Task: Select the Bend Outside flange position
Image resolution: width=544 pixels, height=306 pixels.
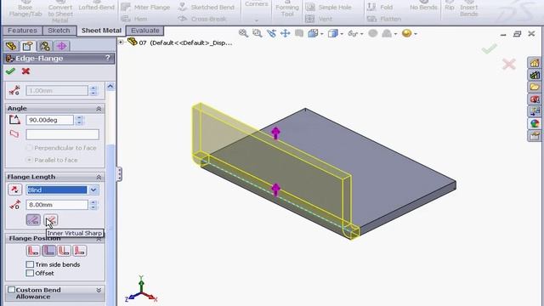Action: pyautogui.click(x=65, y=251)
